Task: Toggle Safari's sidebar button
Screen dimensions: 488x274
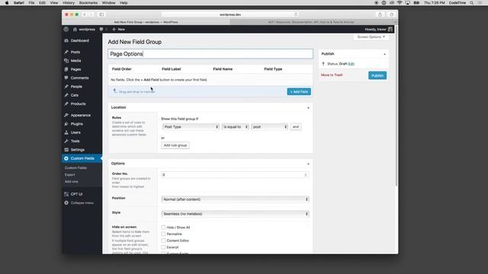Action: click(101, 14)
